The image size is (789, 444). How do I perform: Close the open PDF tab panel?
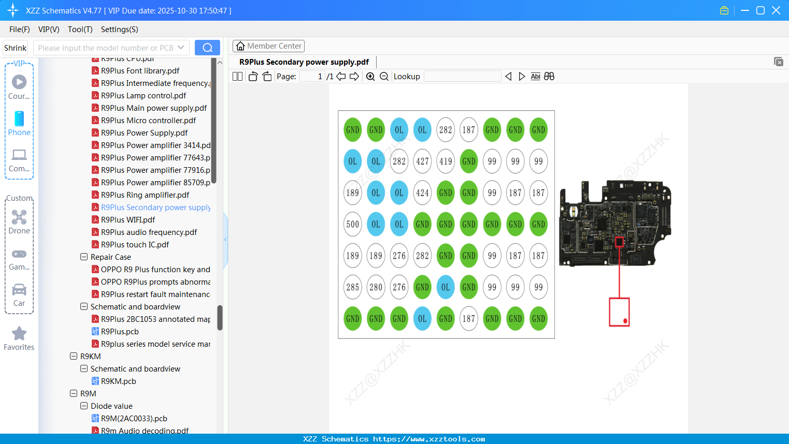pos(779,62)
